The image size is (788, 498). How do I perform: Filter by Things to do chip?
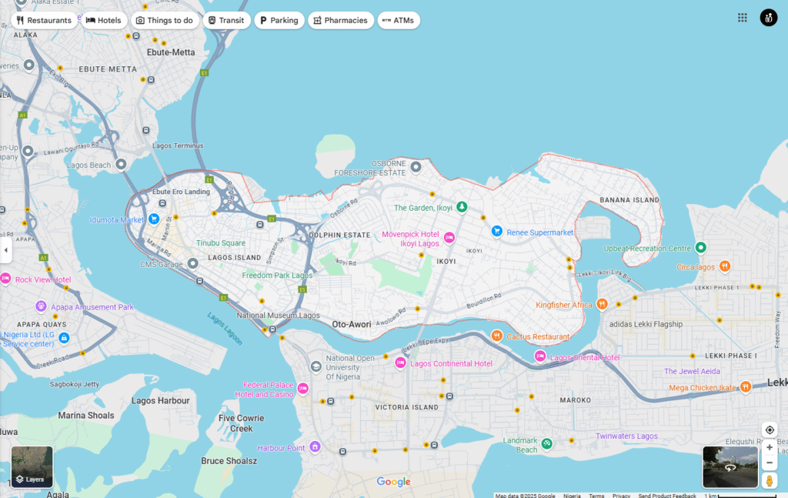[165, 21]
